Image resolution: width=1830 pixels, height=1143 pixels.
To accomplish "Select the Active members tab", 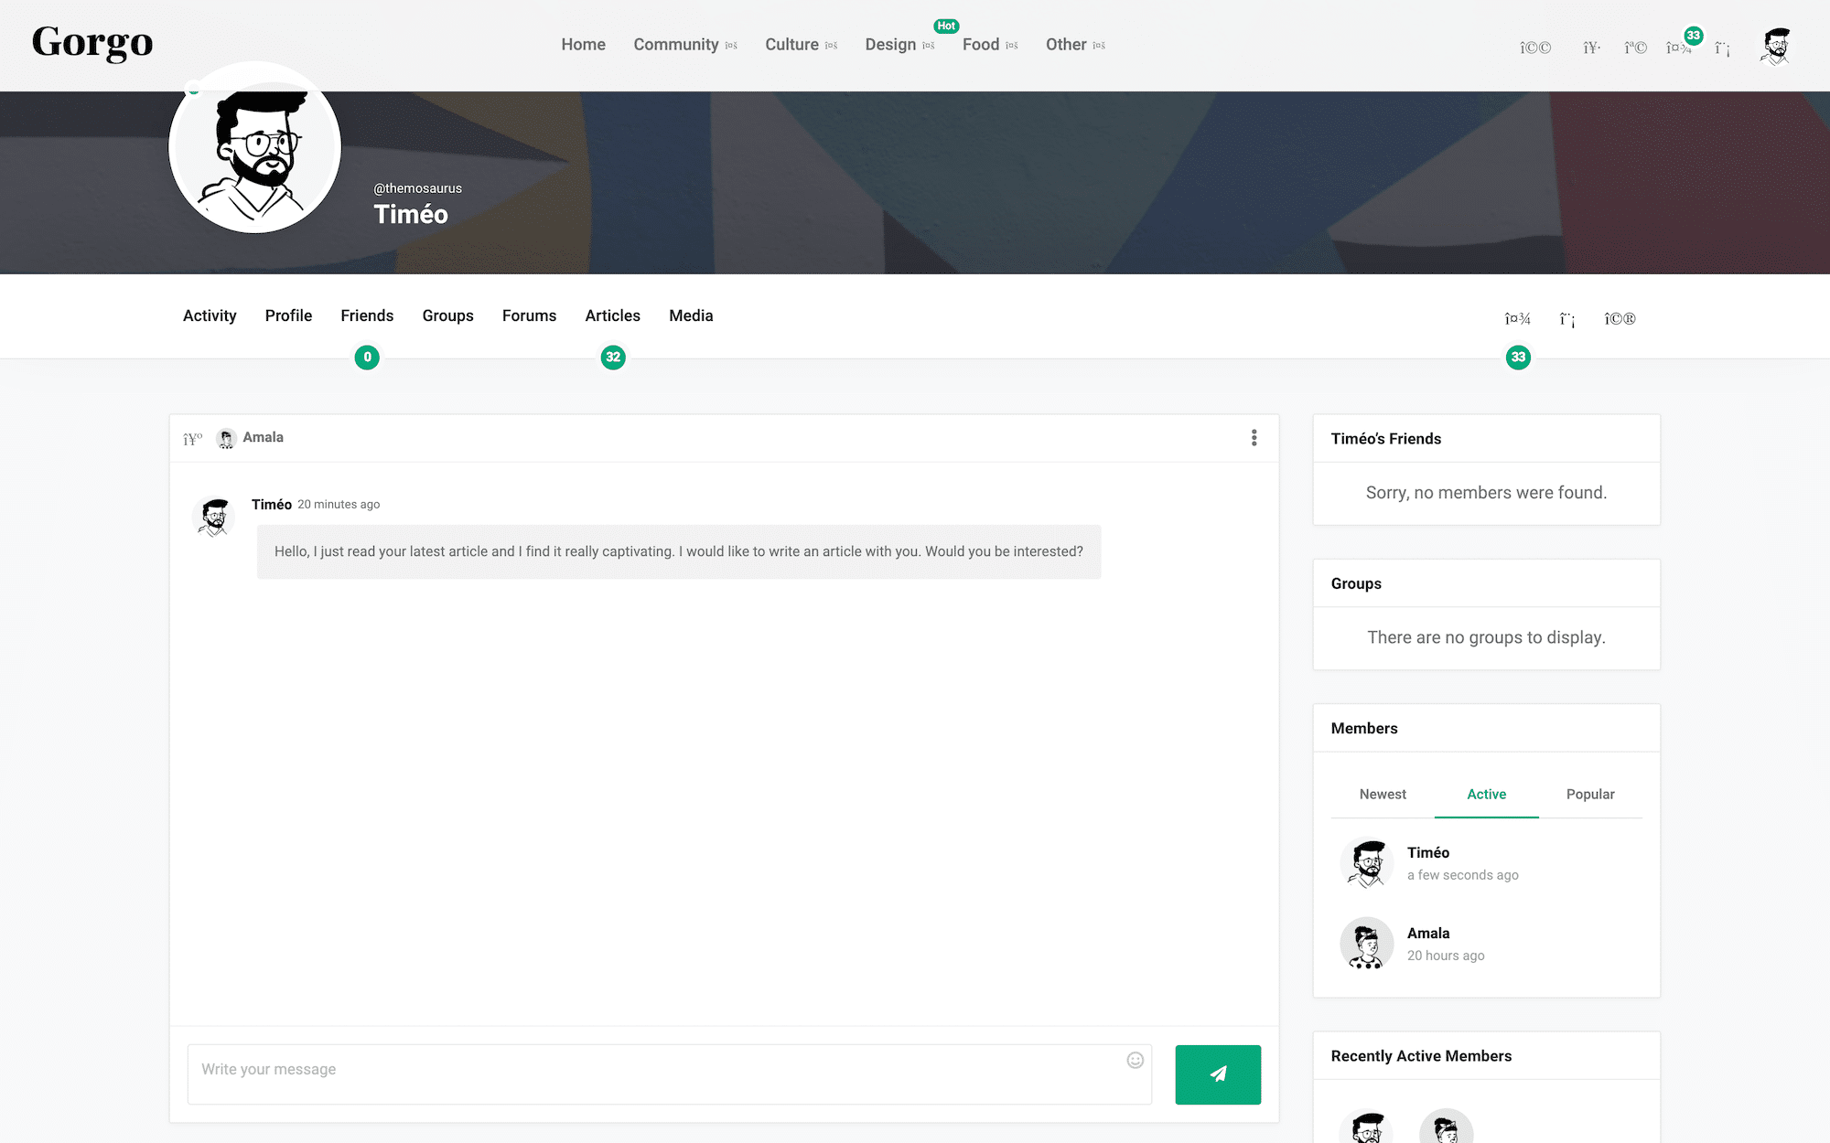I will click(1487, 795).
